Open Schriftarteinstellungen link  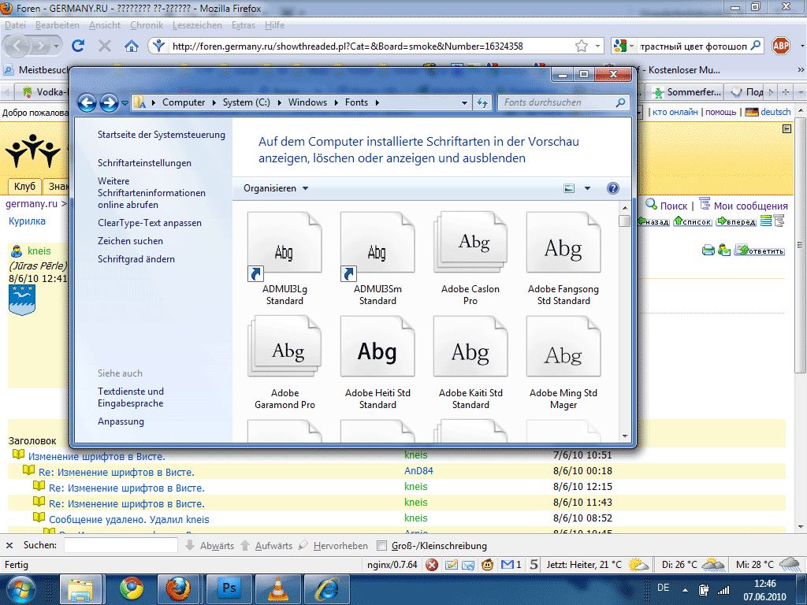pos(144,163)
